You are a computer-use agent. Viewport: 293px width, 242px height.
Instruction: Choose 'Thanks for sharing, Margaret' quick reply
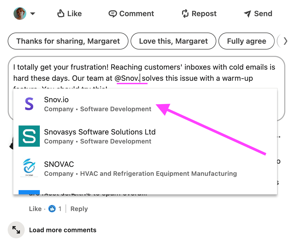tap(68, 41)
